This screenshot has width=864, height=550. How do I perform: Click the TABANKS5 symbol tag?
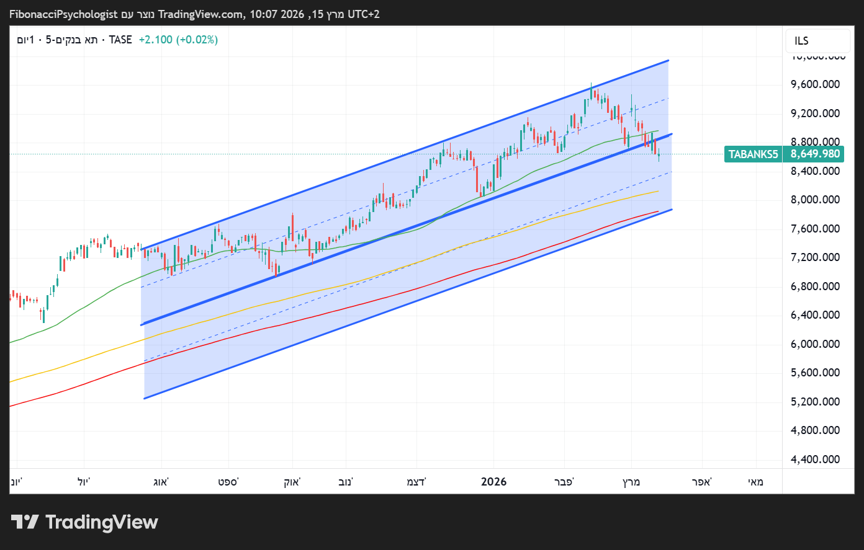pos(753,154)
